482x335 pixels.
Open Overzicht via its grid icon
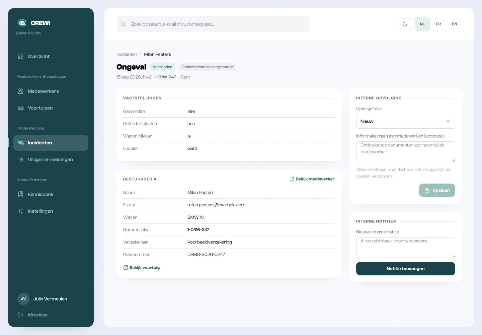(x=21, y=56)
